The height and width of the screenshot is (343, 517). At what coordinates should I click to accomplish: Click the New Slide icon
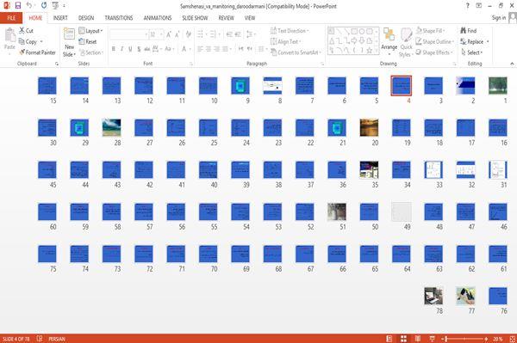69,34
